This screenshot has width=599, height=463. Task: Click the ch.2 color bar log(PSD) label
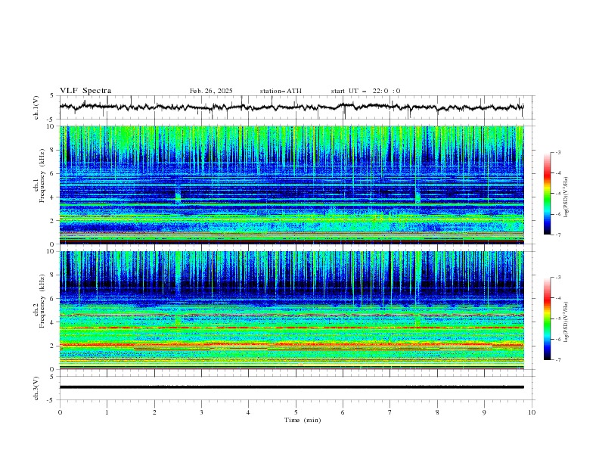click(566, 322)
